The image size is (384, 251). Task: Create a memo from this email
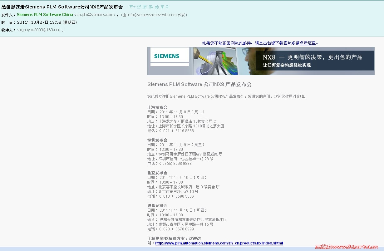[x=145, y=7]
